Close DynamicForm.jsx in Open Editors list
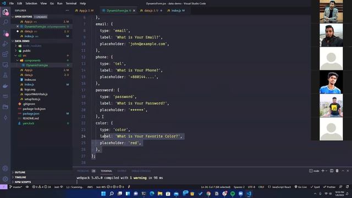The image size is (352, 198). click(x=17, y=26)
